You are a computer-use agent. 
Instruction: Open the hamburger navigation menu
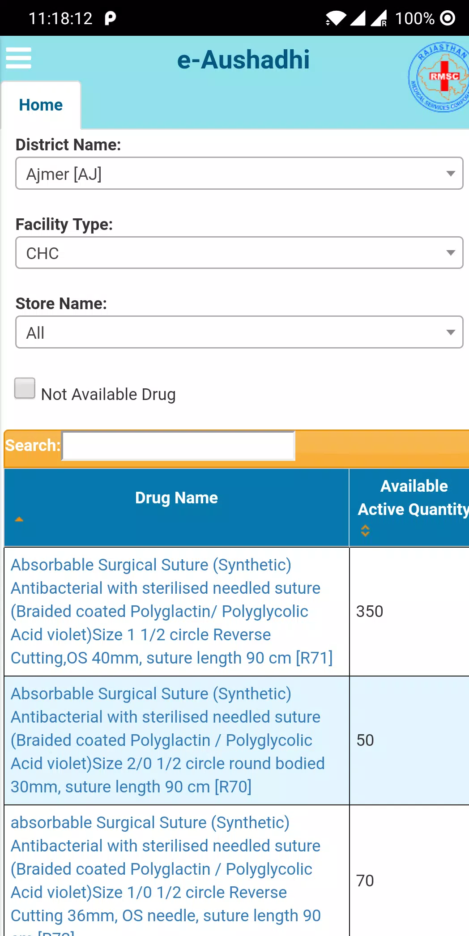pyautogui.click(x=18, y=58)
